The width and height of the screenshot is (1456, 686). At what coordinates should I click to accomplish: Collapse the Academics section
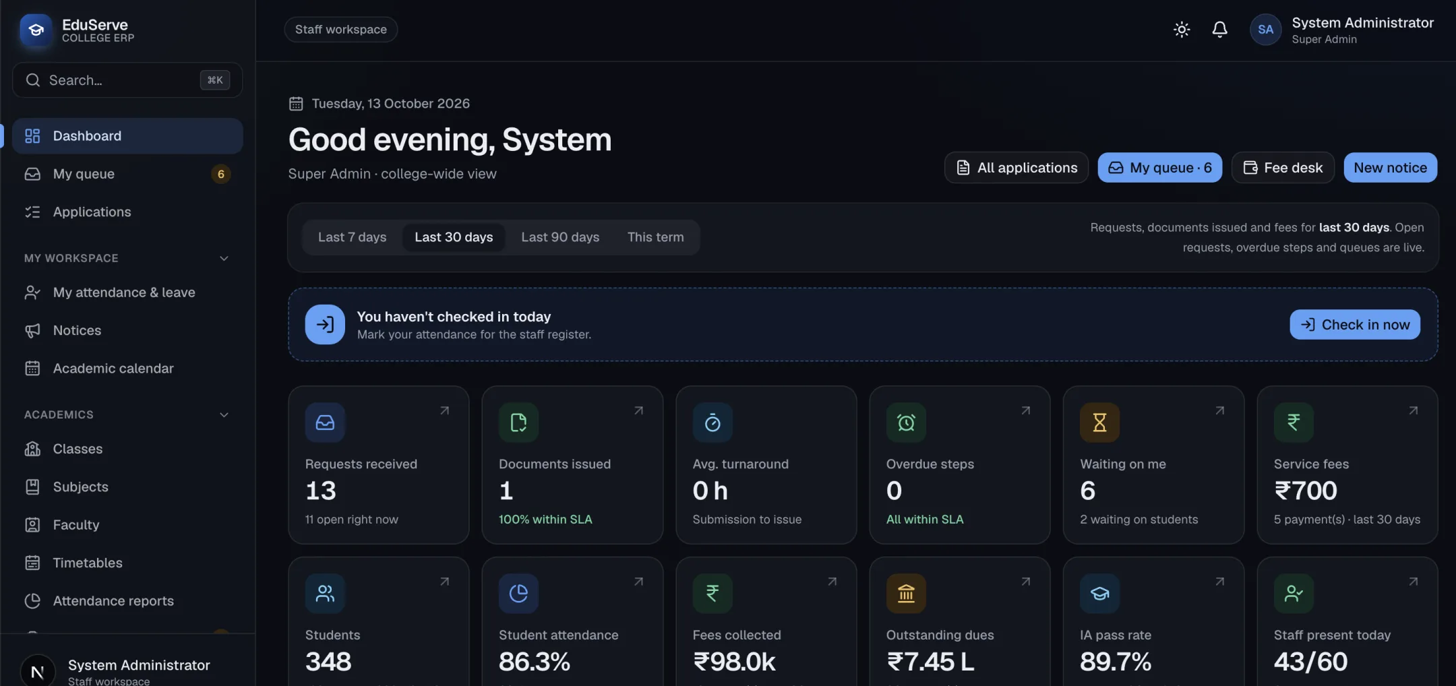pyautogui.click(x=224, y=414)
